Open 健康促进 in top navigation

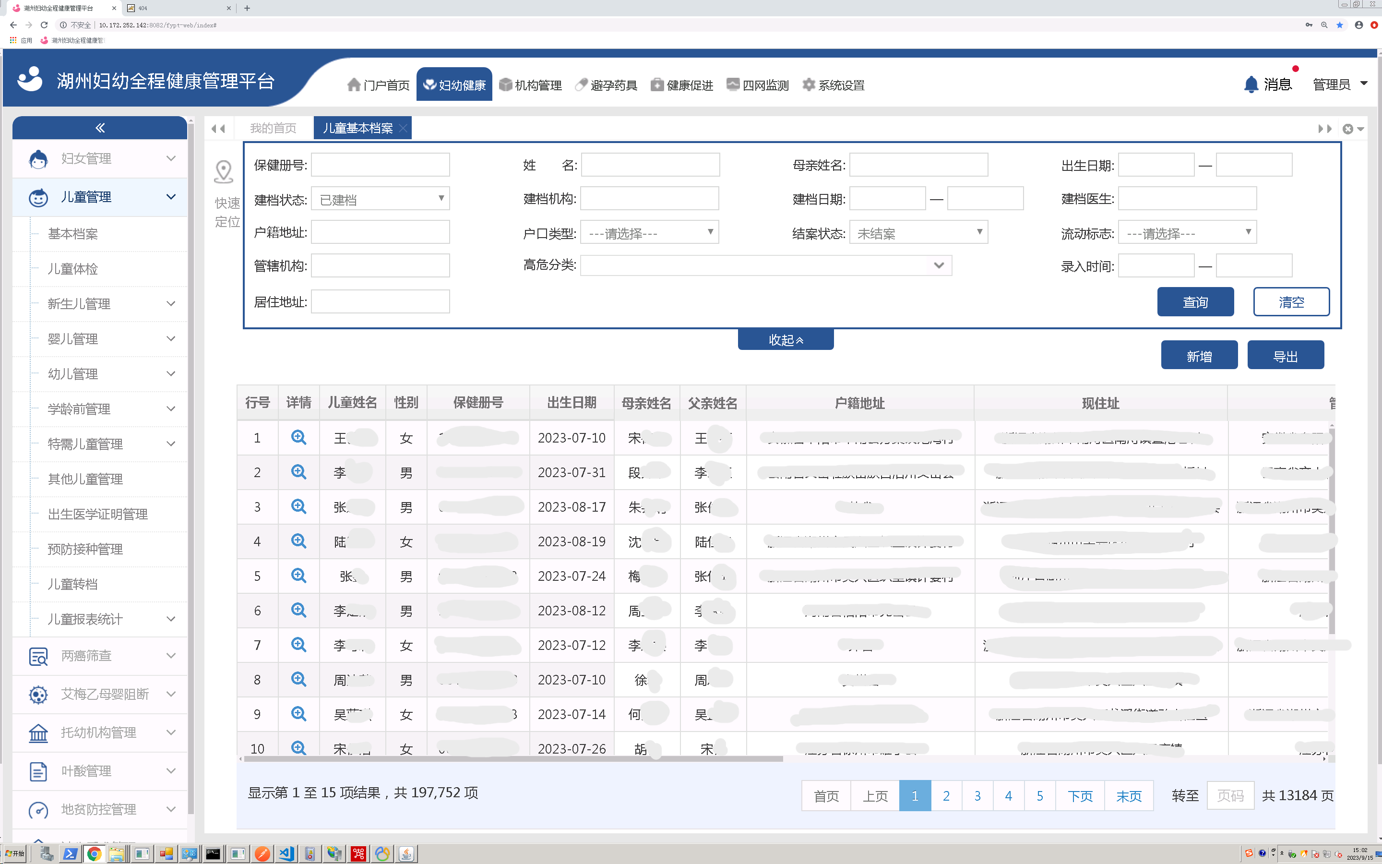pyautogui.click(x=682, y=85)
